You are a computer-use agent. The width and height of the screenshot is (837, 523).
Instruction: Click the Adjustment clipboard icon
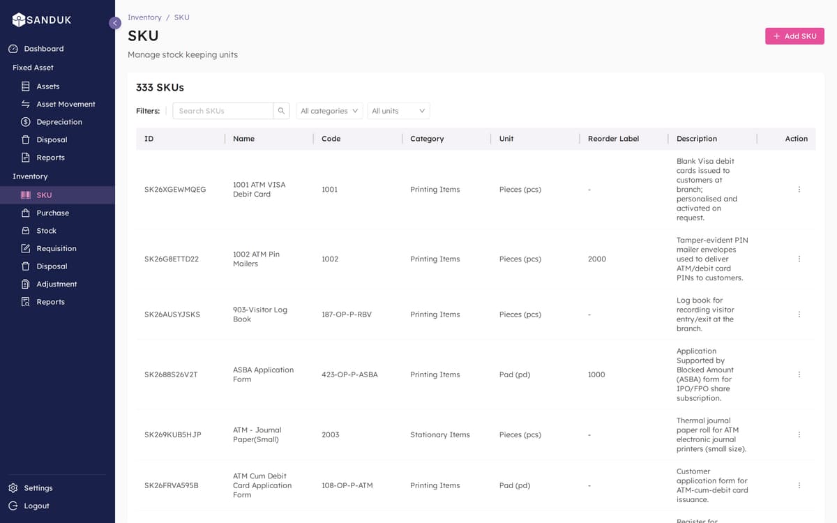pyautogui.click(x=26, y=284)
